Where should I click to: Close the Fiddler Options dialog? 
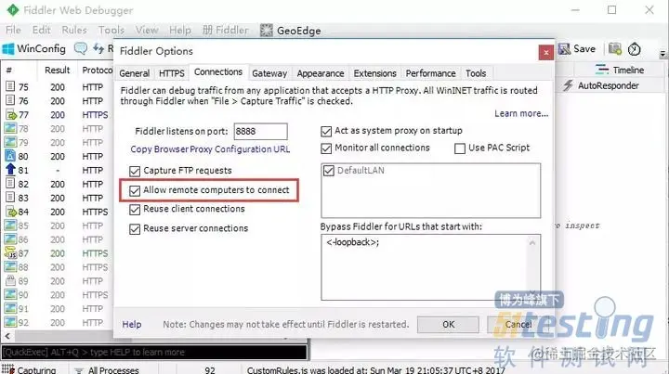[x=546, y=52]
